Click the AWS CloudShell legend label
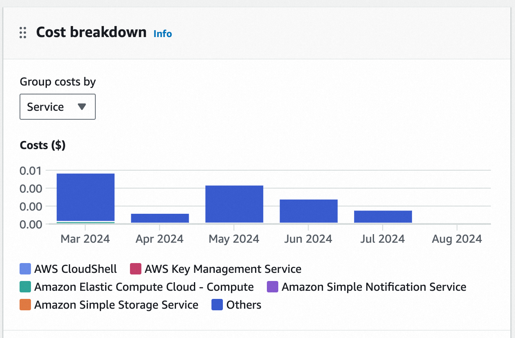Screen dimensions: 515x338 click(75, 269)
